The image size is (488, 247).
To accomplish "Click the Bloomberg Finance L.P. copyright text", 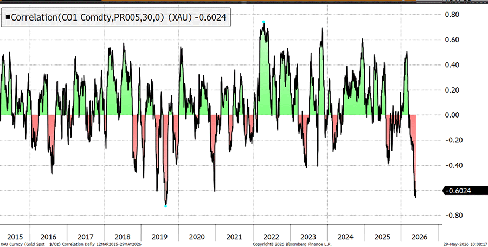I will pos(292,244).
